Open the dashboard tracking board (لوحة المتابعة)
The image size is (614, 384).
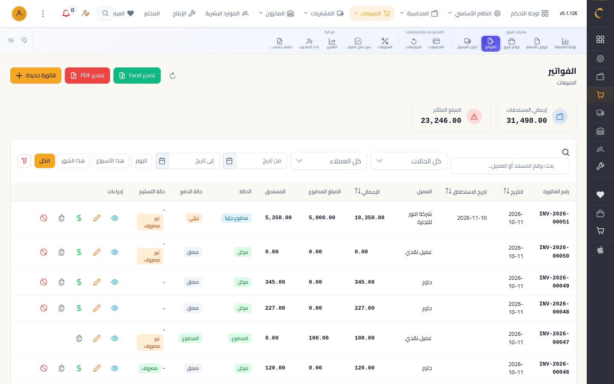[x=565, y=44]
